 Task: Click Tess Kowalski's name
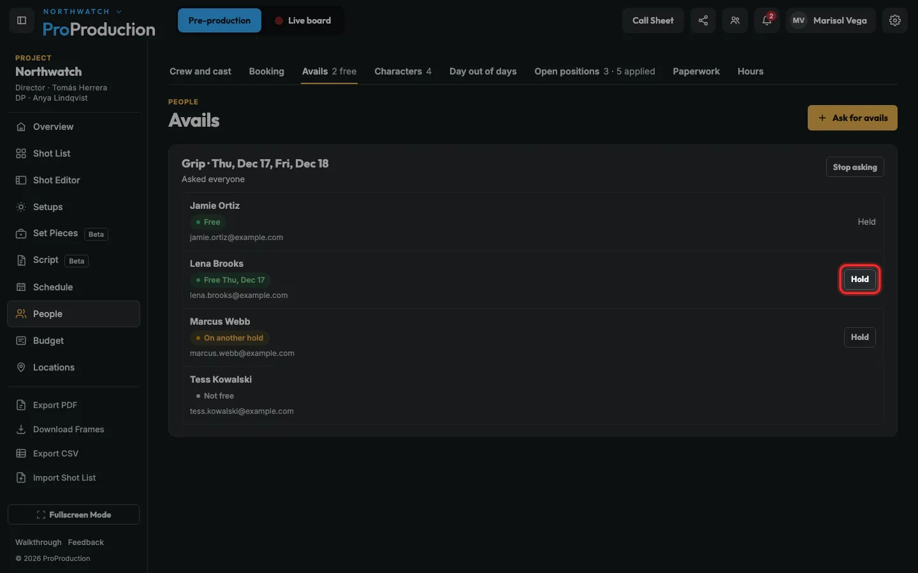point(221,379)
